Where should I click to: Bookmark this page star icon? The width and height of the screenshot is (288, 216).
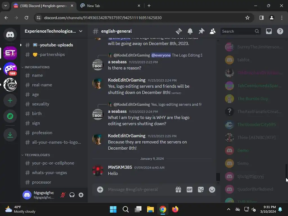tap(247, 18)
